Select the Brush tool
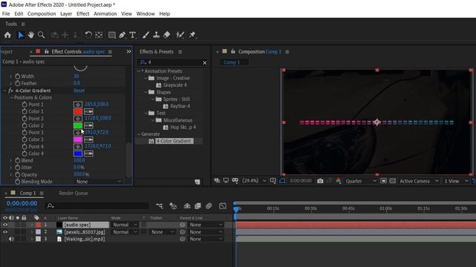 146,35
